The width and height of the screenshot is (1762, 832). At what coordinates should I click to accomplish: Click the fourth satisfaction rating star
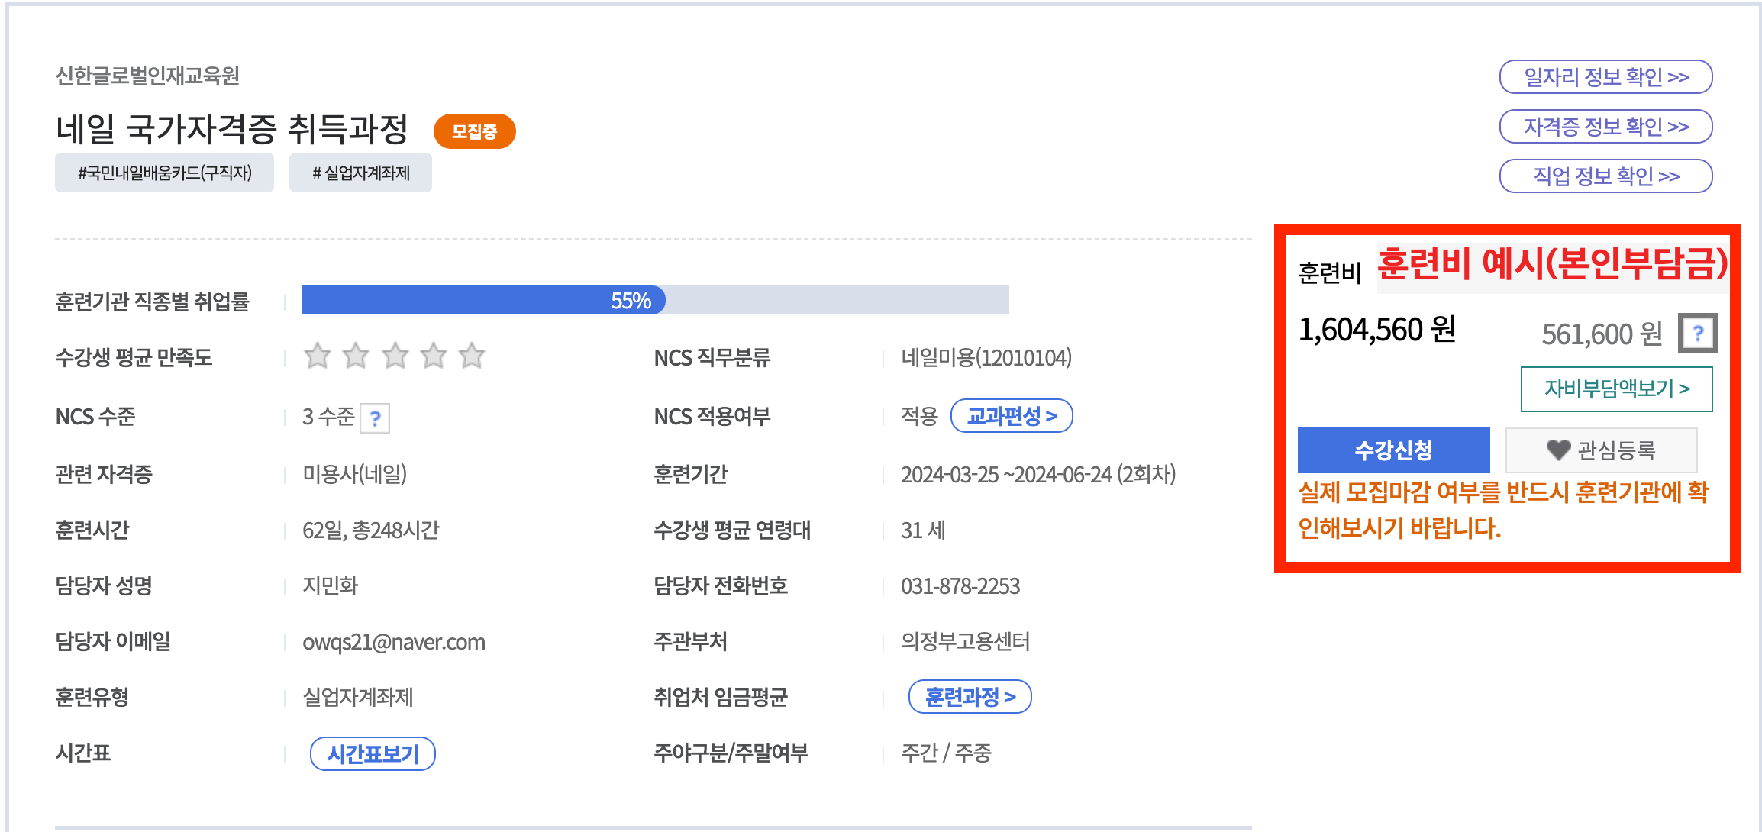[x=434, y=356]
